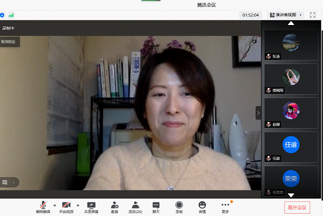Image resolution: width=323 pixels, height=216 pixels.
Task: Expand microphone options arrow beside 解除静音
Action: point(55,205)
